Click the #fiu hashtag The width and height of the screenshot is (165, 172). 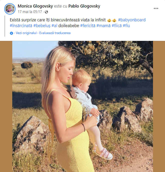[126, 26]
